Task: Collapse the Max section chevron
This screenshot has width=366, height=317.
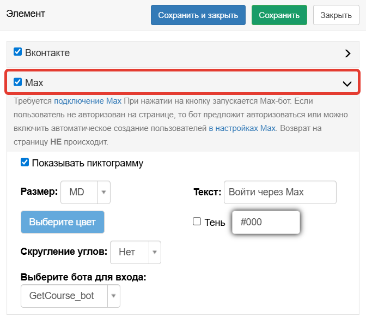Action: pyautogui.click(x=347, y=83)
